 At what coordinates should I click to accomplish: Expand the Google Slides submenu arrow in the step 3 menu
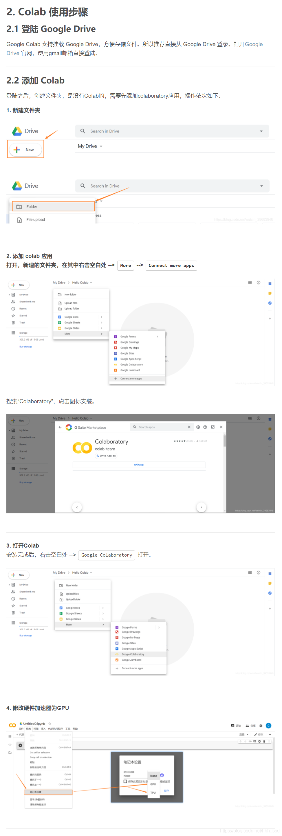point(103,619)
